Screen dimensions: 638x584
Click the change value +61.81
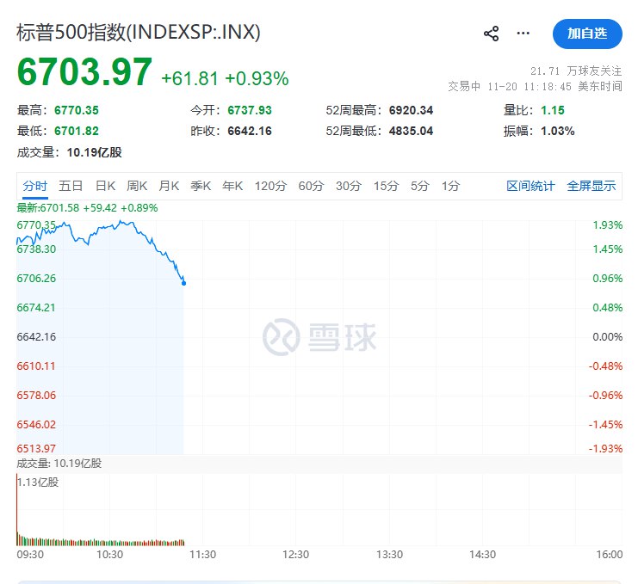pos(190,78)
